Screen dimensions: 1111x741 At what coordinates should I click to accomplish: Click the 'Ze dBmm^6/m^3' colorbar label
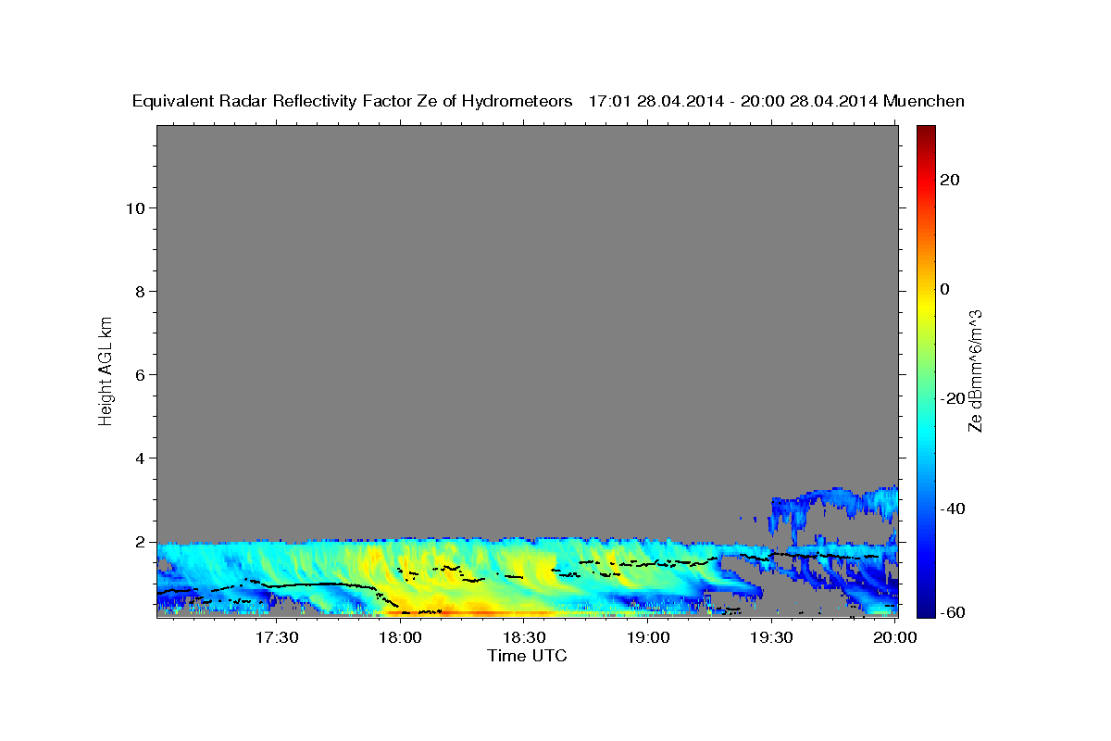point(975,370)
